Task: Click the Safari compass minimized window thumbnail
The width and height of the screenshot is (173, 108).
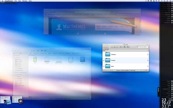Action: click(x=17, y=100)
